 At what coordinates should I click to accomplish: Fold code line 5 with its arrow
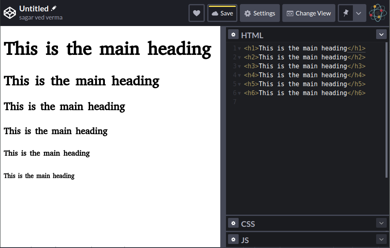tap(239, 84)
